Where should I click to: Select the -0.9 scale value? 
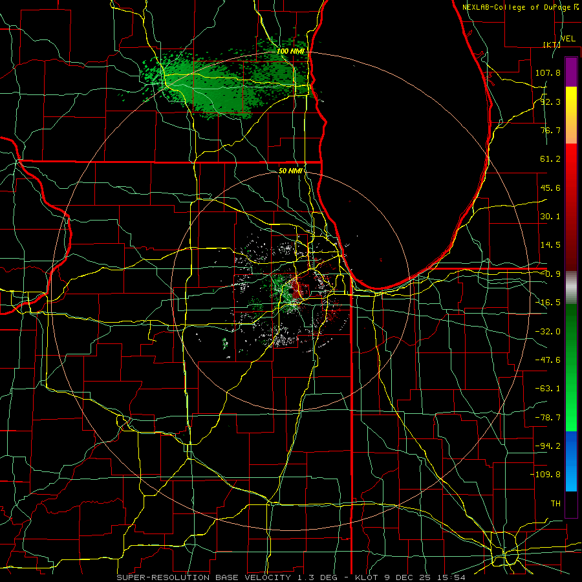point(550,274)
